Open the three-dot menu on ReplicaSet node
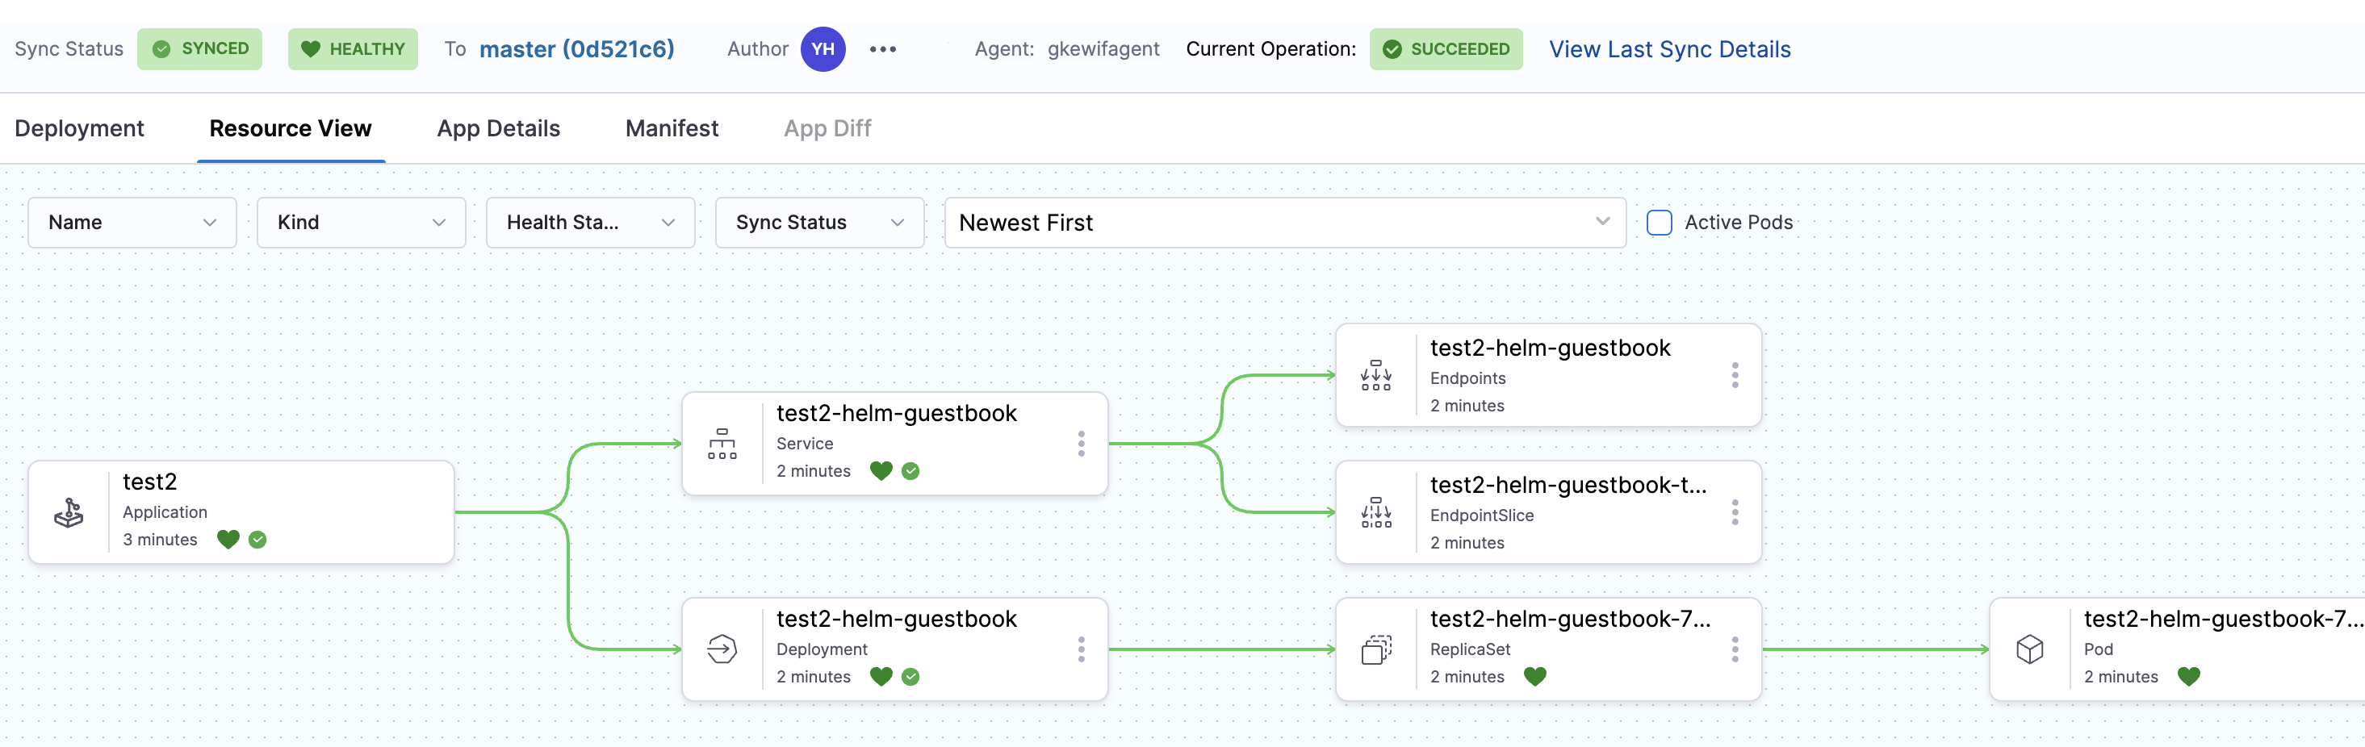This screenshot has height=747, width=2365. [x=1735, y=649]
